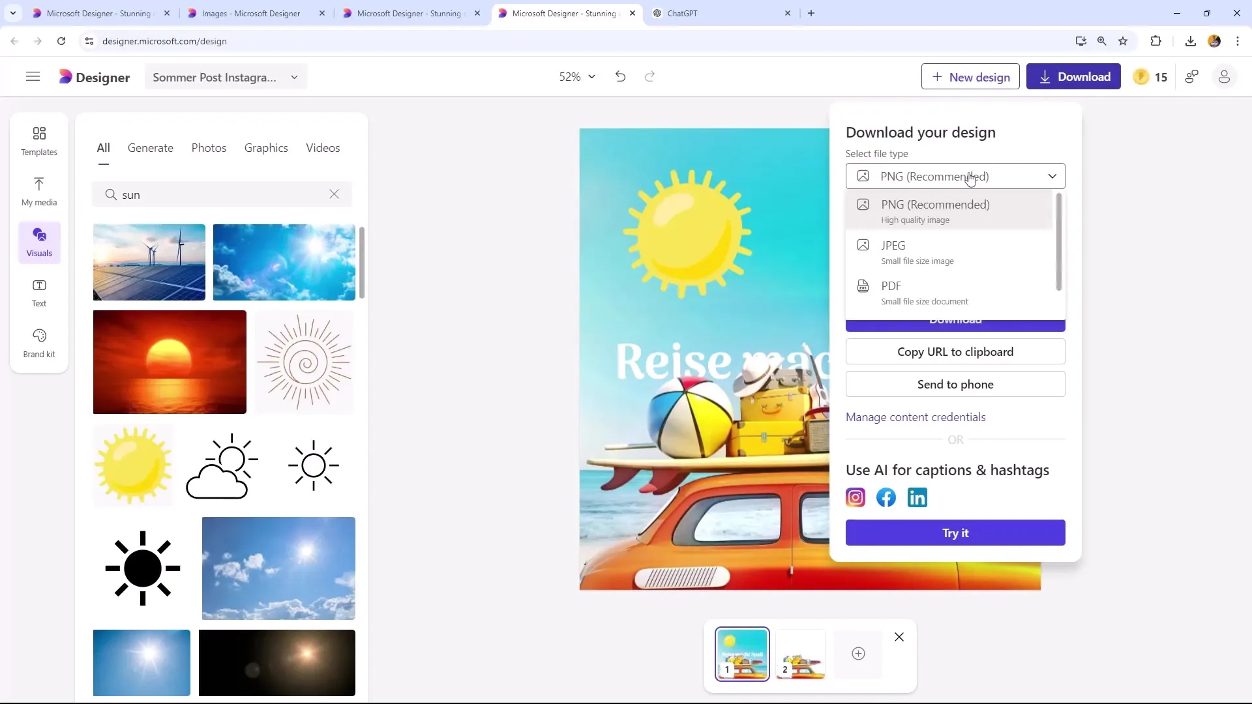
Task: Click the file type list scrollbar
Action: coord(1058,242)
